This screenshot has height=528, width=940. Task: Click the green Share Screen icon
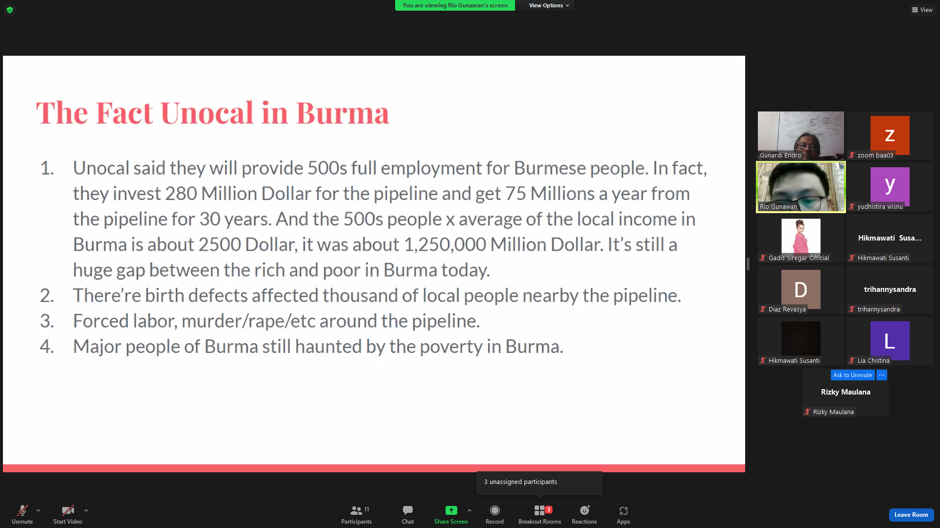(451, 510)
